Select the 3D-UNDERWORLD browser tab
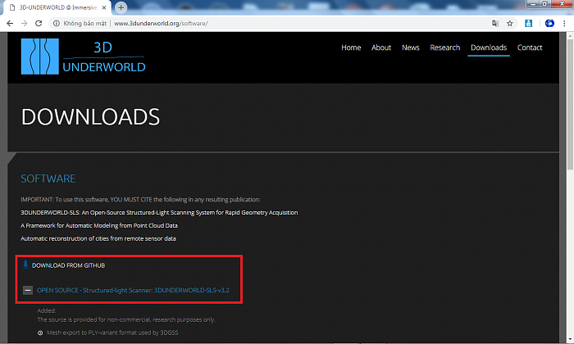Image resolution: width=574 pixels, height=344 pixels. click(x=57, y=7)
